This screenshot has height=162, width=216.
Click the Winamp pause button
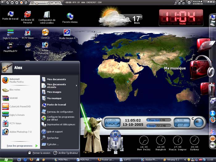point(17,2)
